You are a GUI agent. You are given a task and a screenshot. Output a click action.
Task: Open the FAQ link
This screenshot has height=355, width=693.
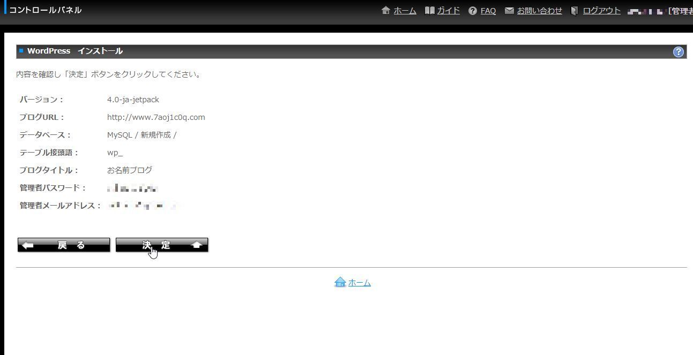pyautogui.click(x=488, y=11)
